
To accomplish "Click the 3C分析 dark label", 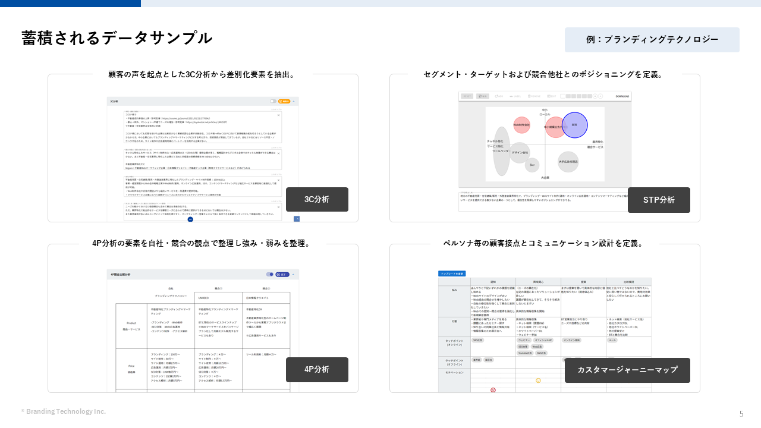I will [x=317, y=200].
